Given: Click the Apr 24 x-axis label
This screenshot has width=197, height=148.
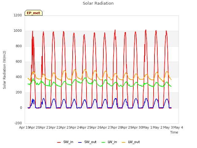Looking at the screenshot, I should point(76,127).
